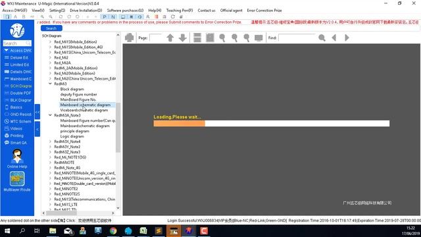The height and width of the screenshot is (237, 421).
Task: Click the print icon in the viewer toolbar
Action: pyautogui.click(x=129, y=38)
